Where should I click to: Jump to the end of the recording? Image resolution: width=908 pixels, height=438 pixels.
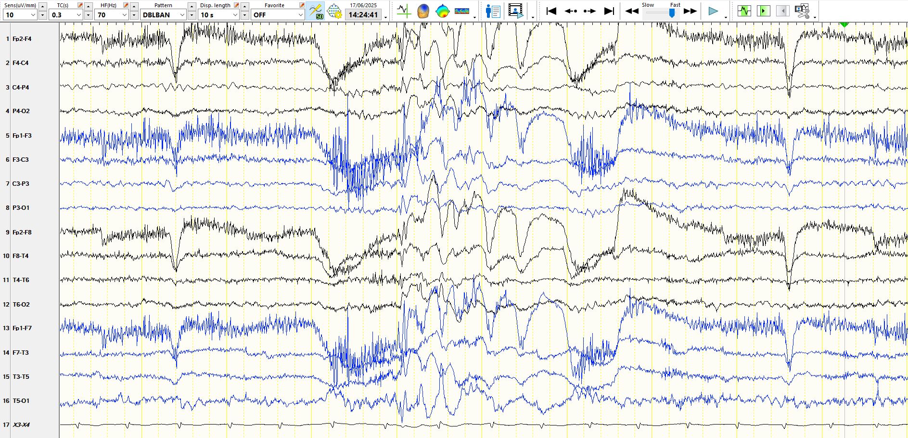point(609,11)
